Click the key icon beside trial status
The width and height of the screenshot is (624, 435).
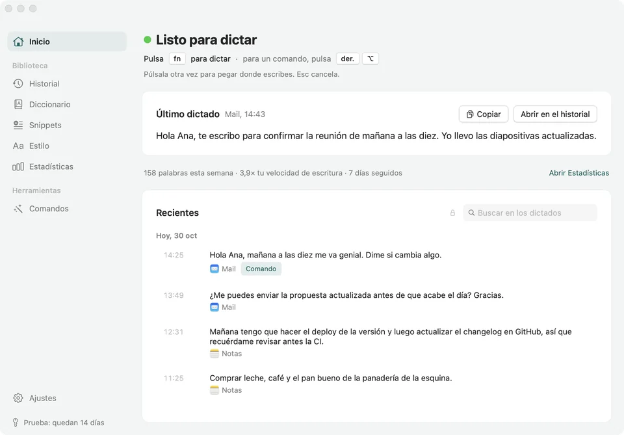16,423
